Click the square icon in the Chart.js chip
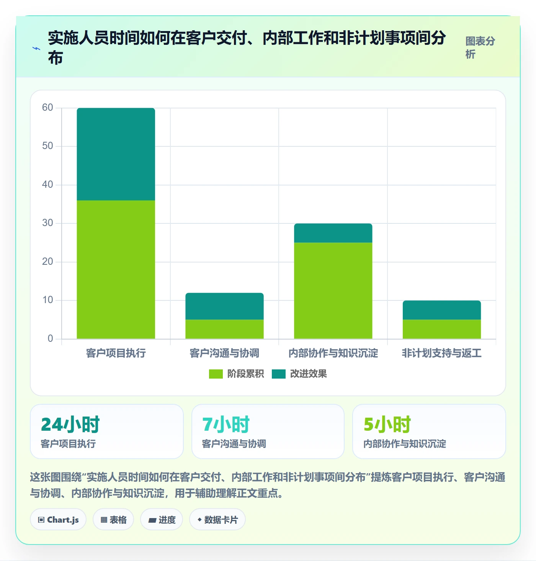This screenshot has height=561, width=536. click(x=41, y=520)
